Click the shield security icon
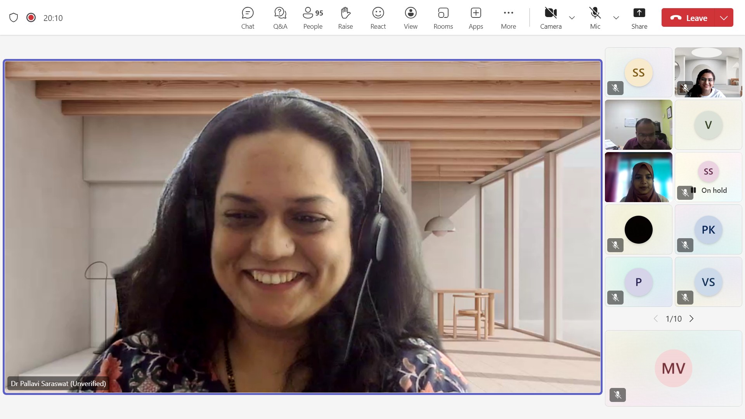Viewport: 745px width, 419px height. [14, 17]
